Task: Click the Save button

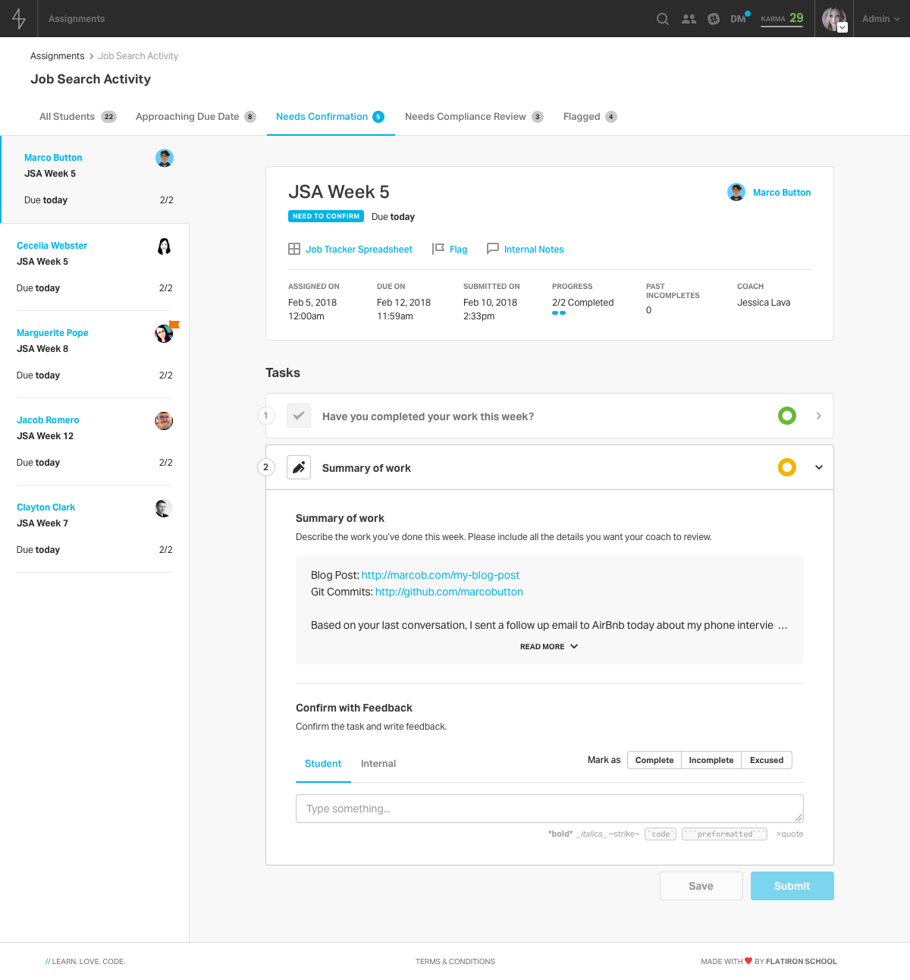Action: pyautogui.click(x=701, y=886)
